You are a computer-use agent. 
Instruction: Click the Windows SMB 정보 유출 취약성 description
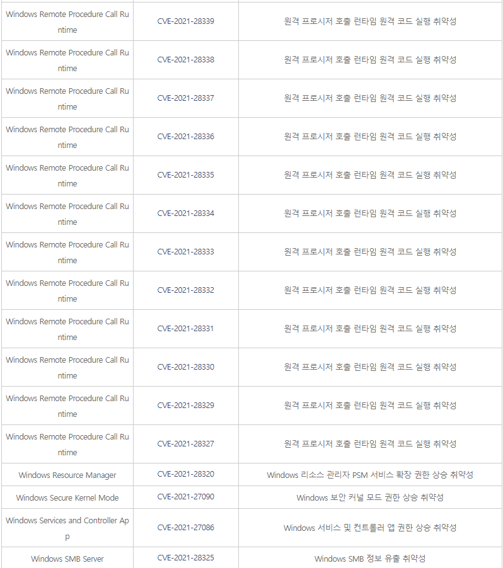[x=370, y=559]
